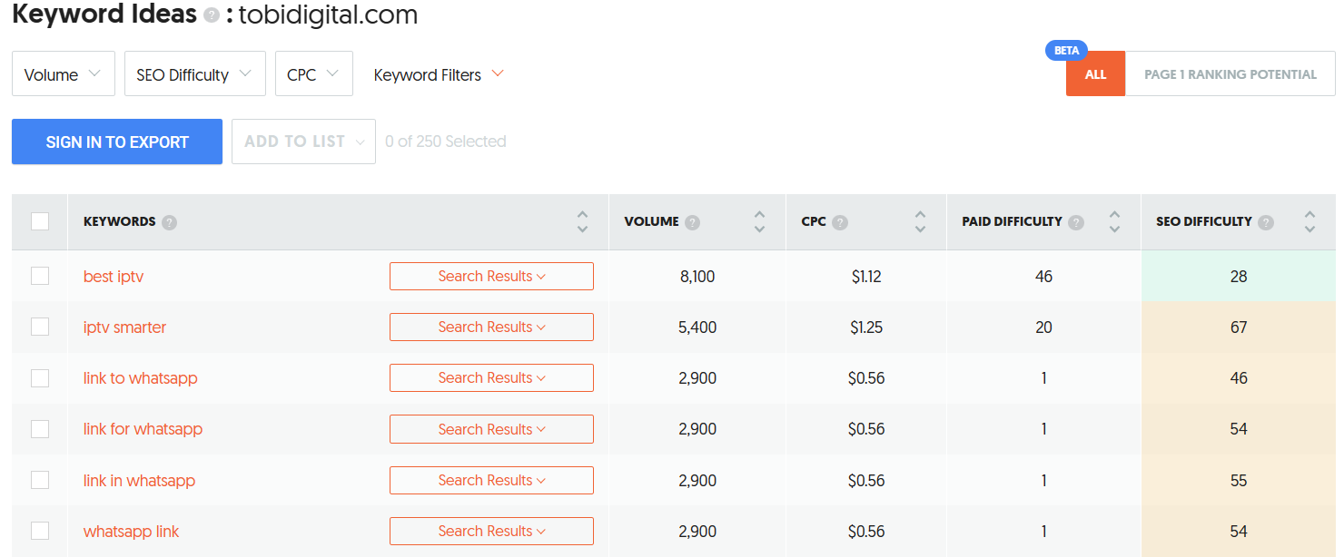Open the Volume filter dropdown
1344x557 pixels.
coord(63,74)
